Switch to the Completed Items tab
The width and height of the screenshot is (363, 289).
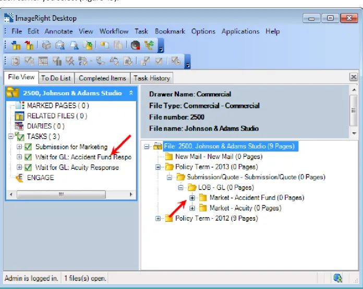[x=102, y=78]
